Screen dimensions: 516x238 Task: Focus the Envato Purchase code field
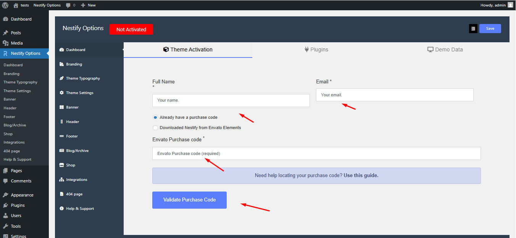316,153
